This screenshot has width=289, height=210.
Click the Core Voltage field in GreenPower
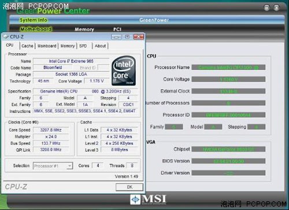228,79
